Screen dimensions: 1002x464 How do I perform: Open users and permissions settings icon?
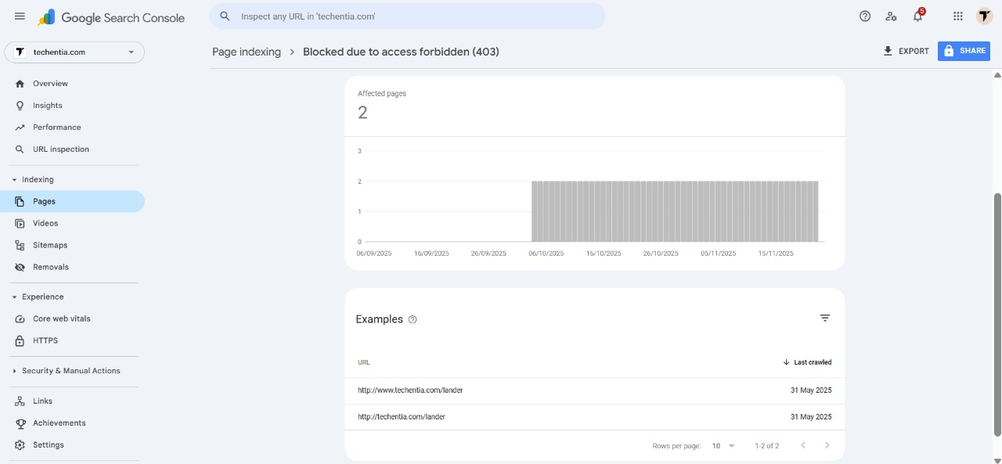point(891,16)
